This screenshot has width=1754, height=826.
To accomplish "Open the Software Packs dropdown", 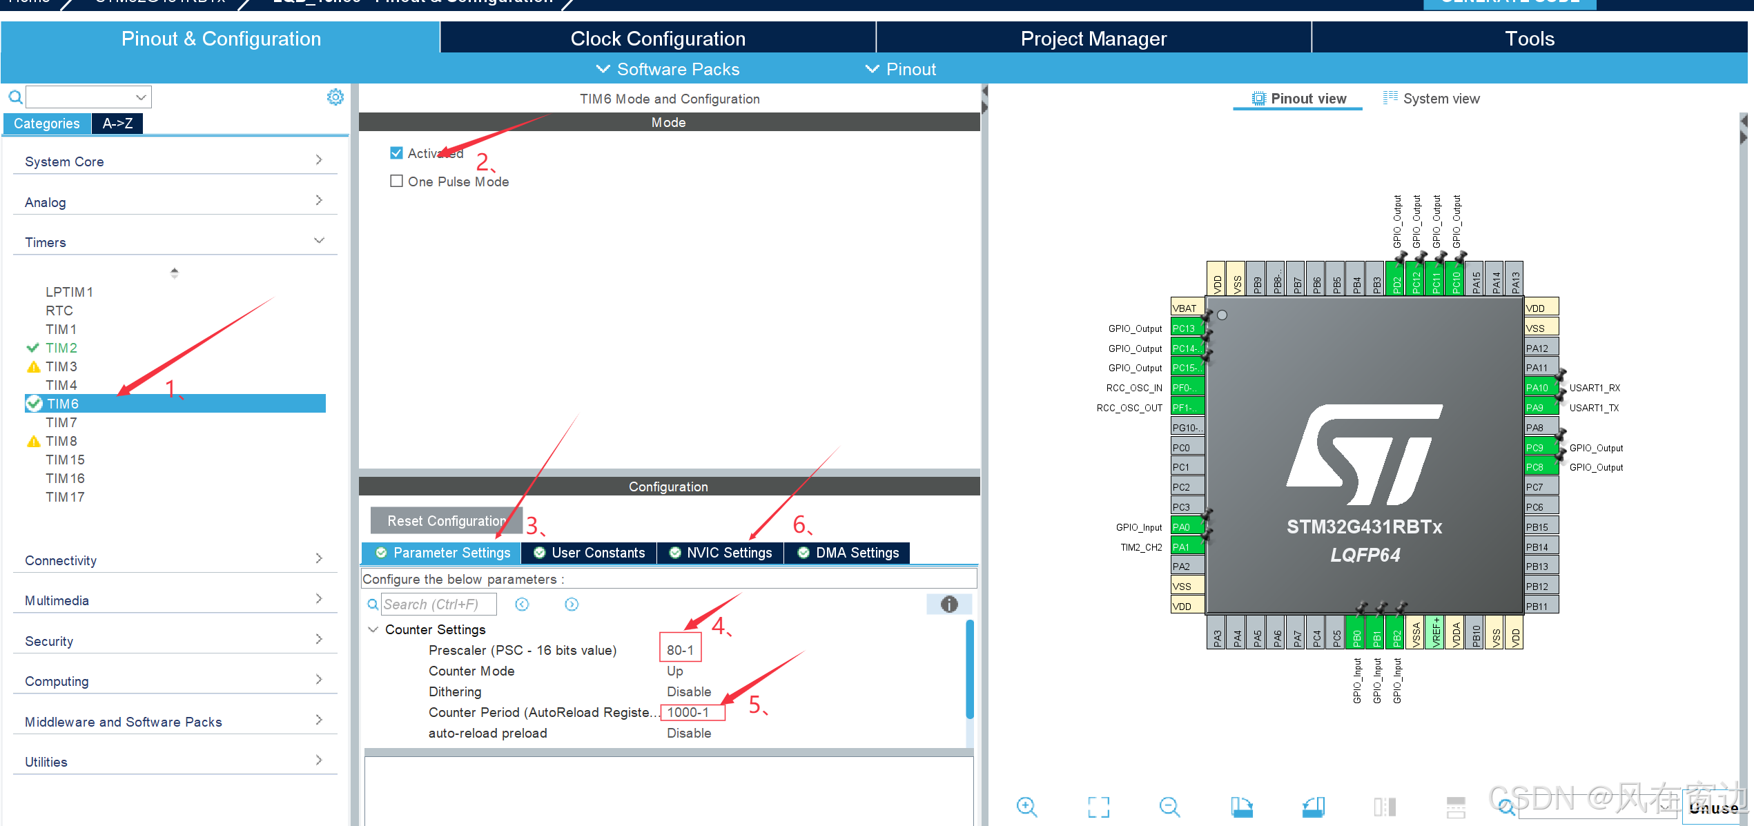I will tap(668, 69).
